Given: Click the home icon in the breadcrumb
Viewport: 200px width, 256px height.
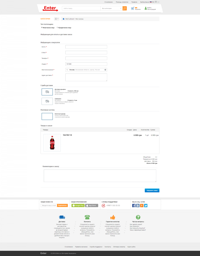Looking at the screenshot, I should [x=63, y=19].
